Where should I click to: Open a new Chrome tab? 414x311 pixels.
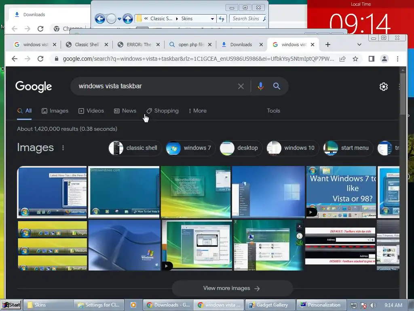coord(327,45)
